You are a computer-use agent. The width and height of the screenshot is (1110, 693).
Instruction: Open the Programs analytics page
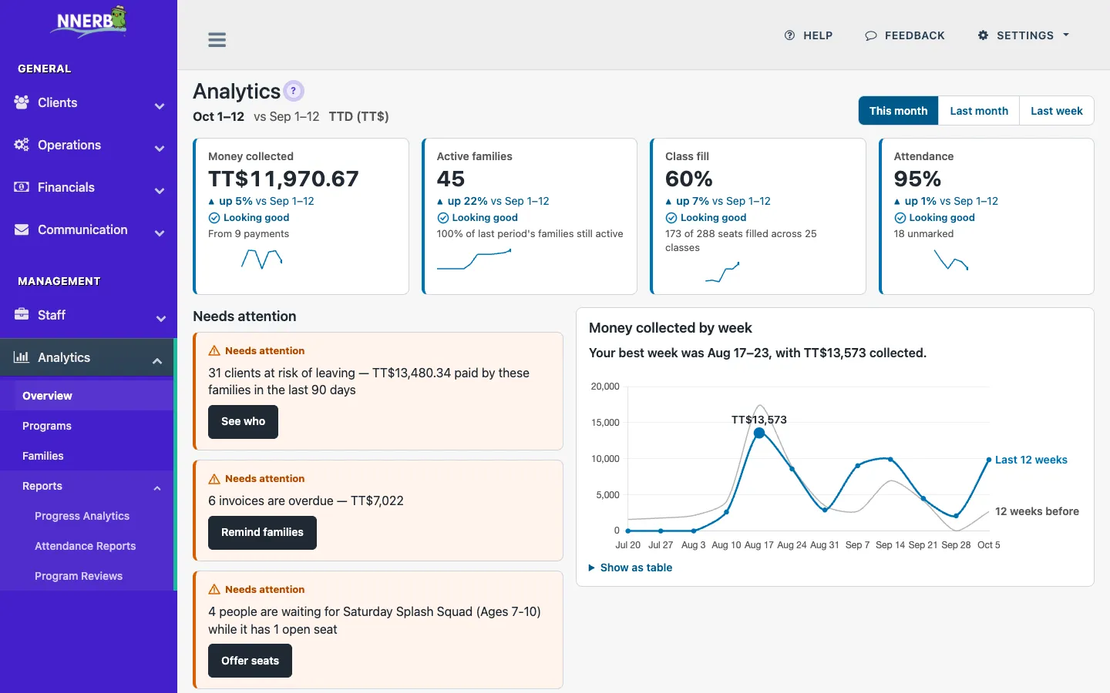point(87,426)
